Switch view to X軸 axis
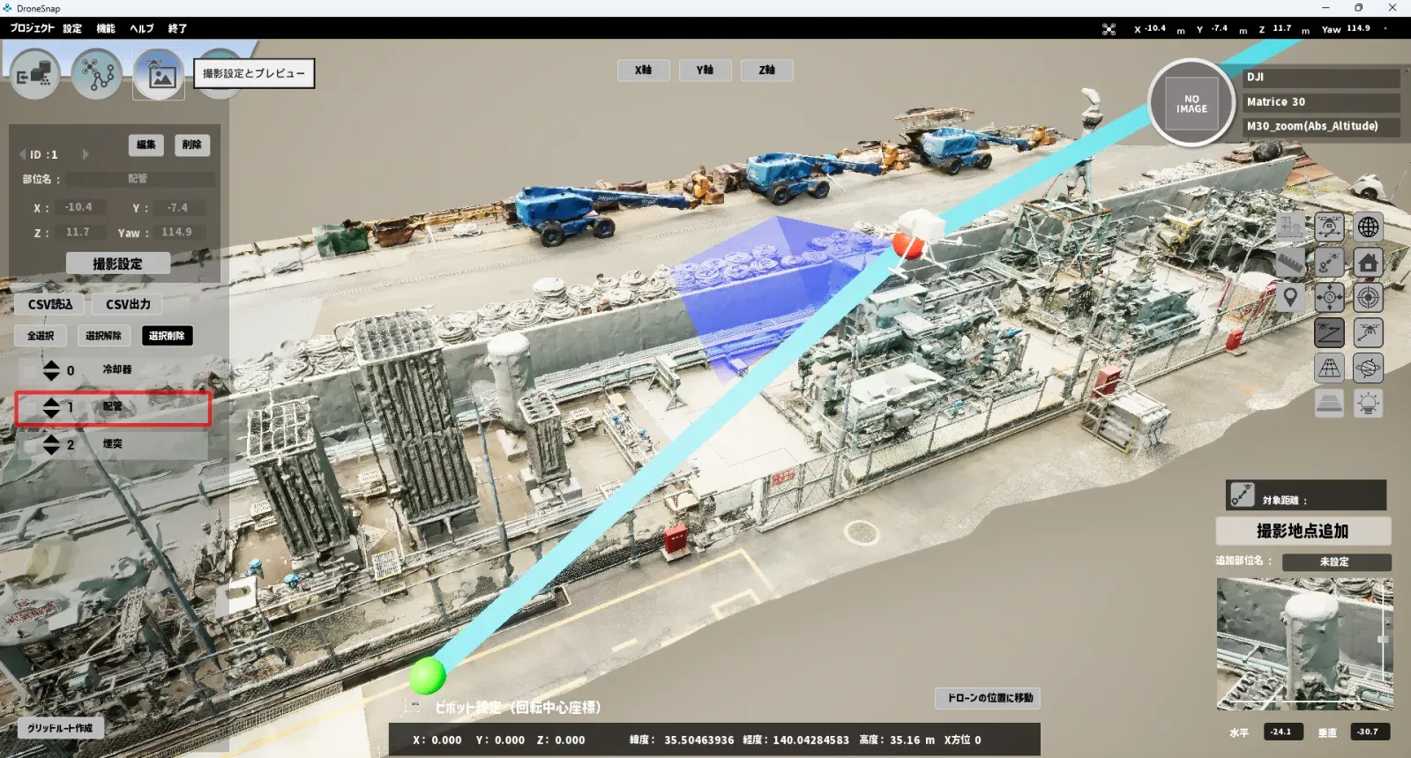 (x=644, y=70)
